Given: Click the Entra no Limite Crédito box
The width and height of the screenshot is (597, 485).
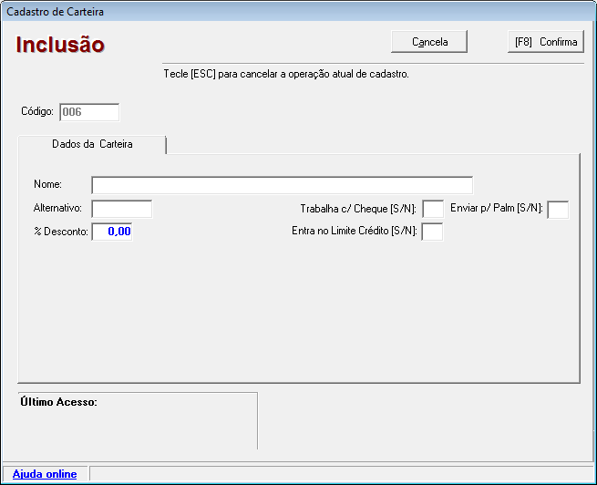Looking at the screenshot, I should point(433,232).
